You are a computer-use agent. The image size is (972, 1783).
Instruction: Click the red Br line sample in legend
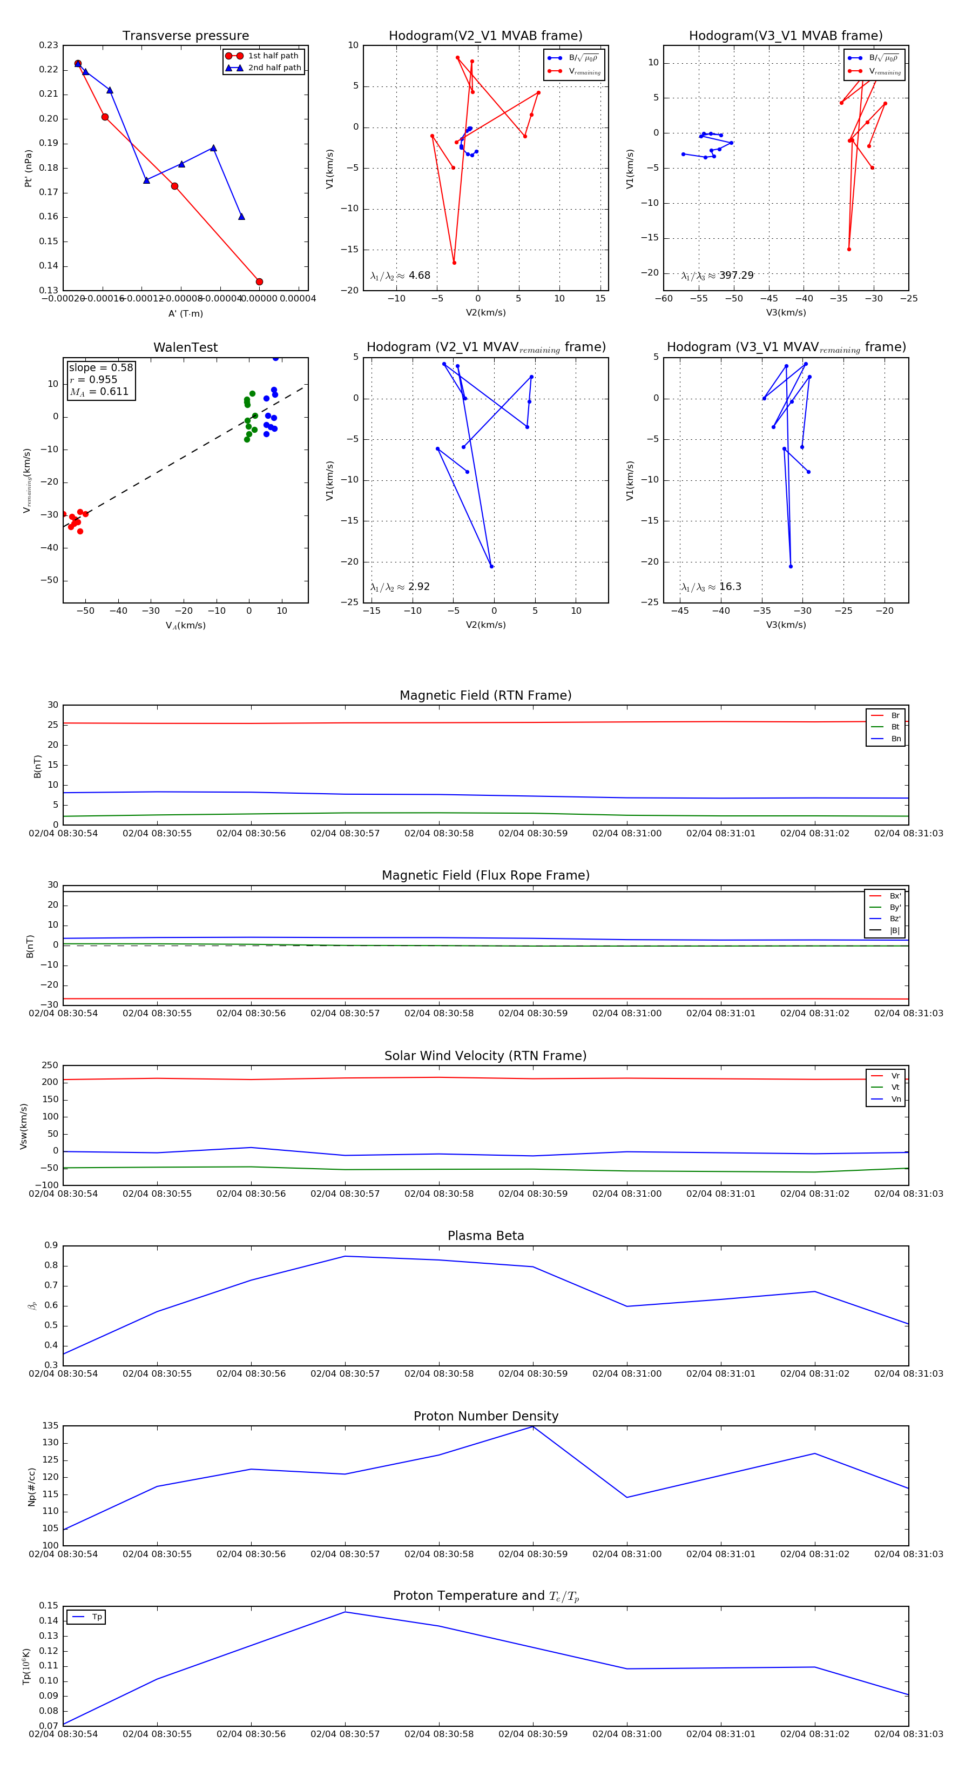pyautogui.click(x=877, y=716)
